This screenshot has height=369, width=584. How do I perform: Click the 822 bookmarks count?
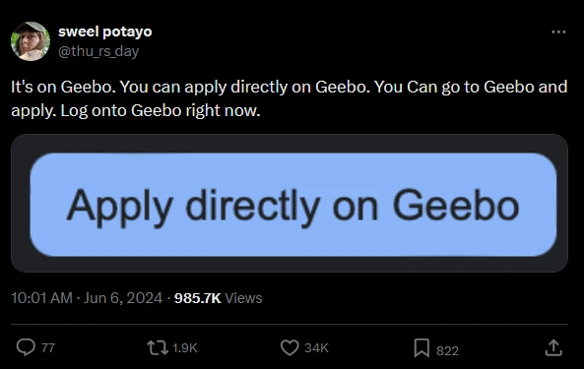pos(447,350)
